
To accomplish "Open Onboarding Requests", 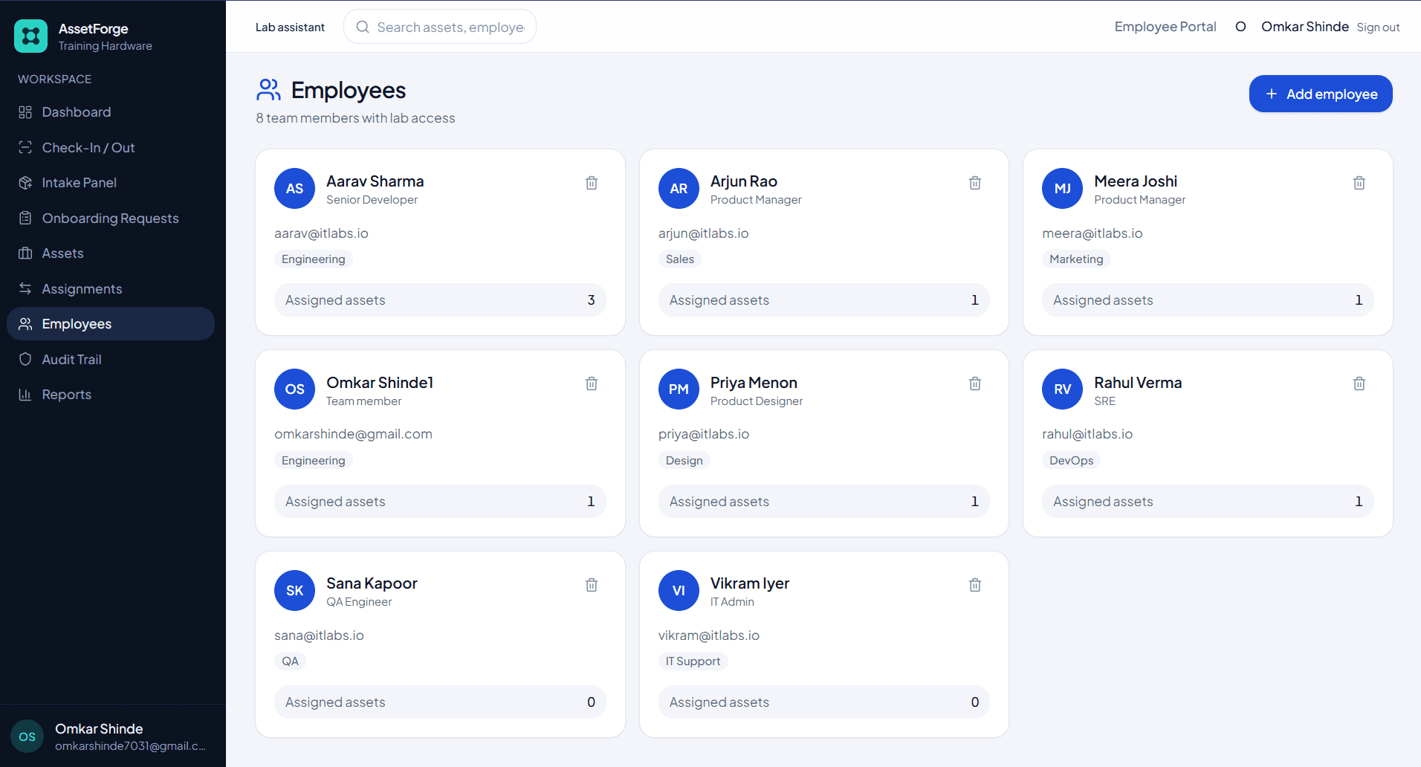I will pos(111,218).
